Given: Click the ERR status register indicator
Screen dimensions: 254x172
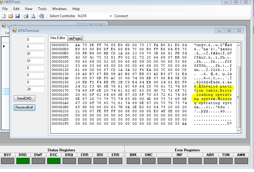Looking at the screenshot, I should pyautogui.click(x=115, y=161).
